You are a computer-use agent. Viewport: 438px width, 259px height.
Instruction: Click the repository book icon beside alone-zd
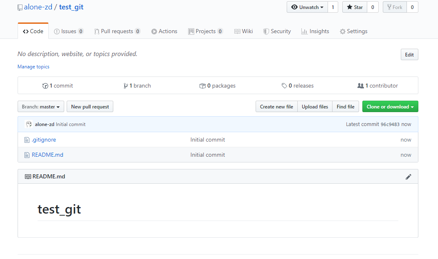20,7
